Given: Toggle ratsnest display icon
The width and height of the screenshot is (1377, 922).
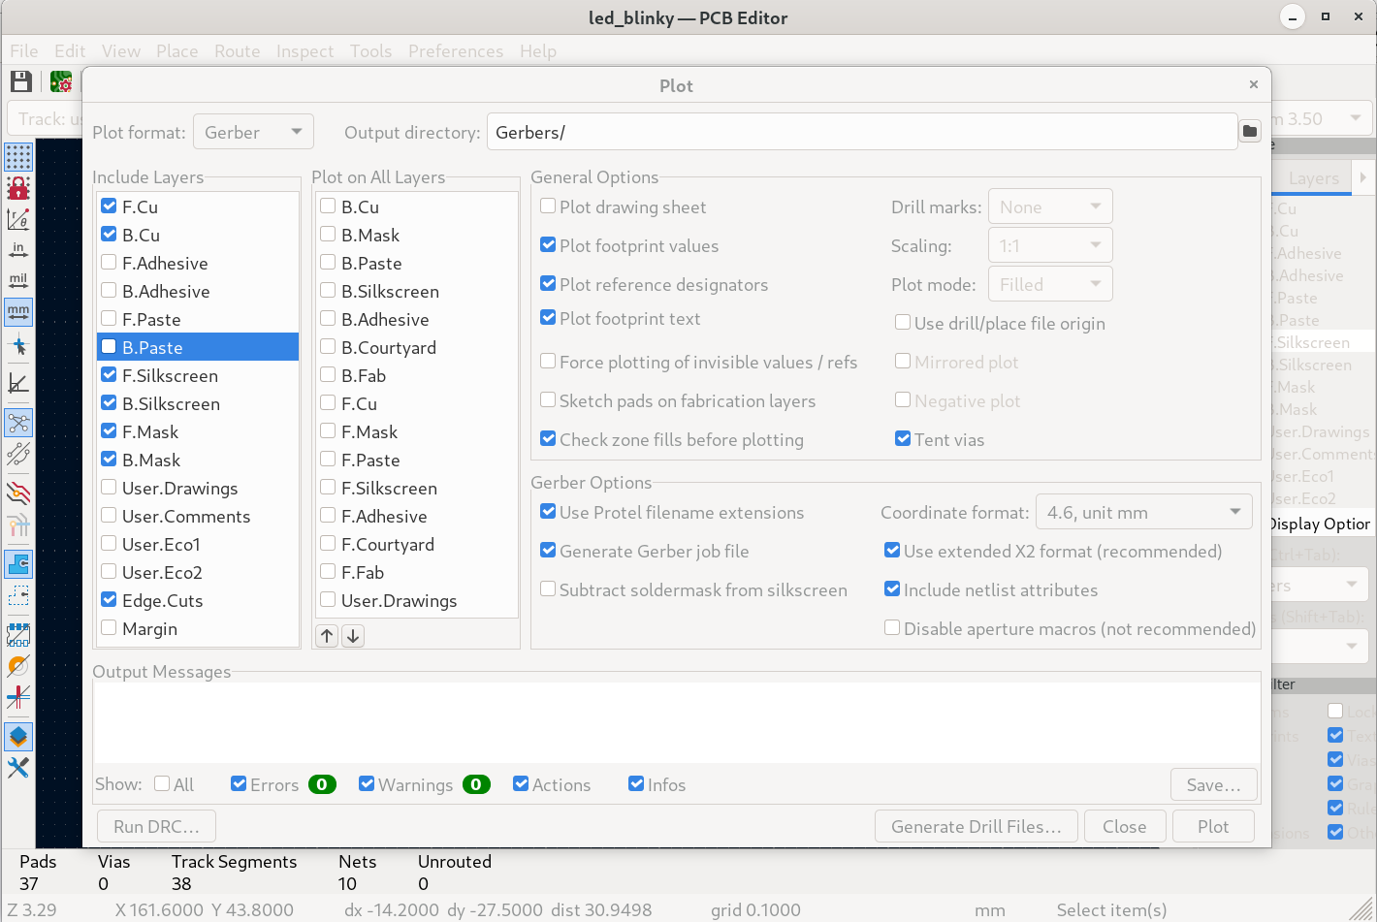Looking at the screenshot, I should pyautogui.click(x=18, y=423).
